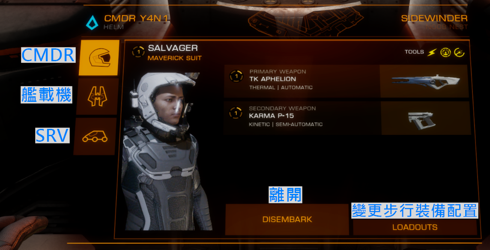Click the Salvager Maverick Suit title
Viewport: 490px width, 250px height.
tap(175, 53)
